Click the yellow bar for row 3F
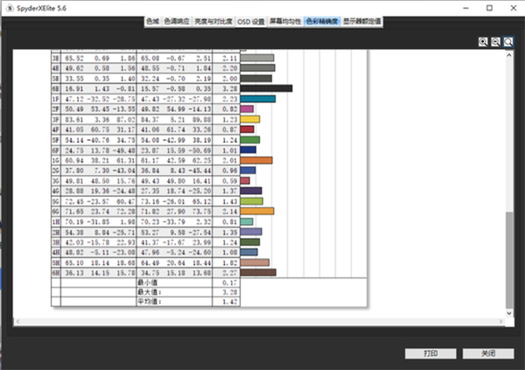The height and width of the screenshot is (370, 525). 249,119
